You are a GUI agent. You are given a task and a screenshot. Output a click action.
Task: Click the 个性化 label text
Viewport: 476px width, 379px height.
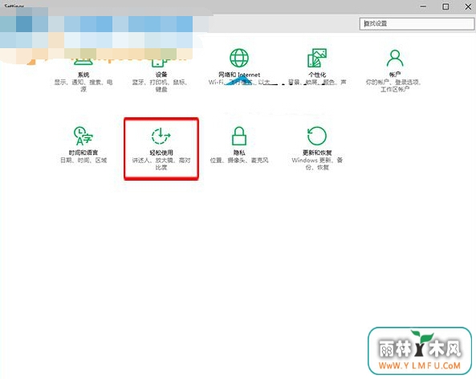[x=317, y=75]
